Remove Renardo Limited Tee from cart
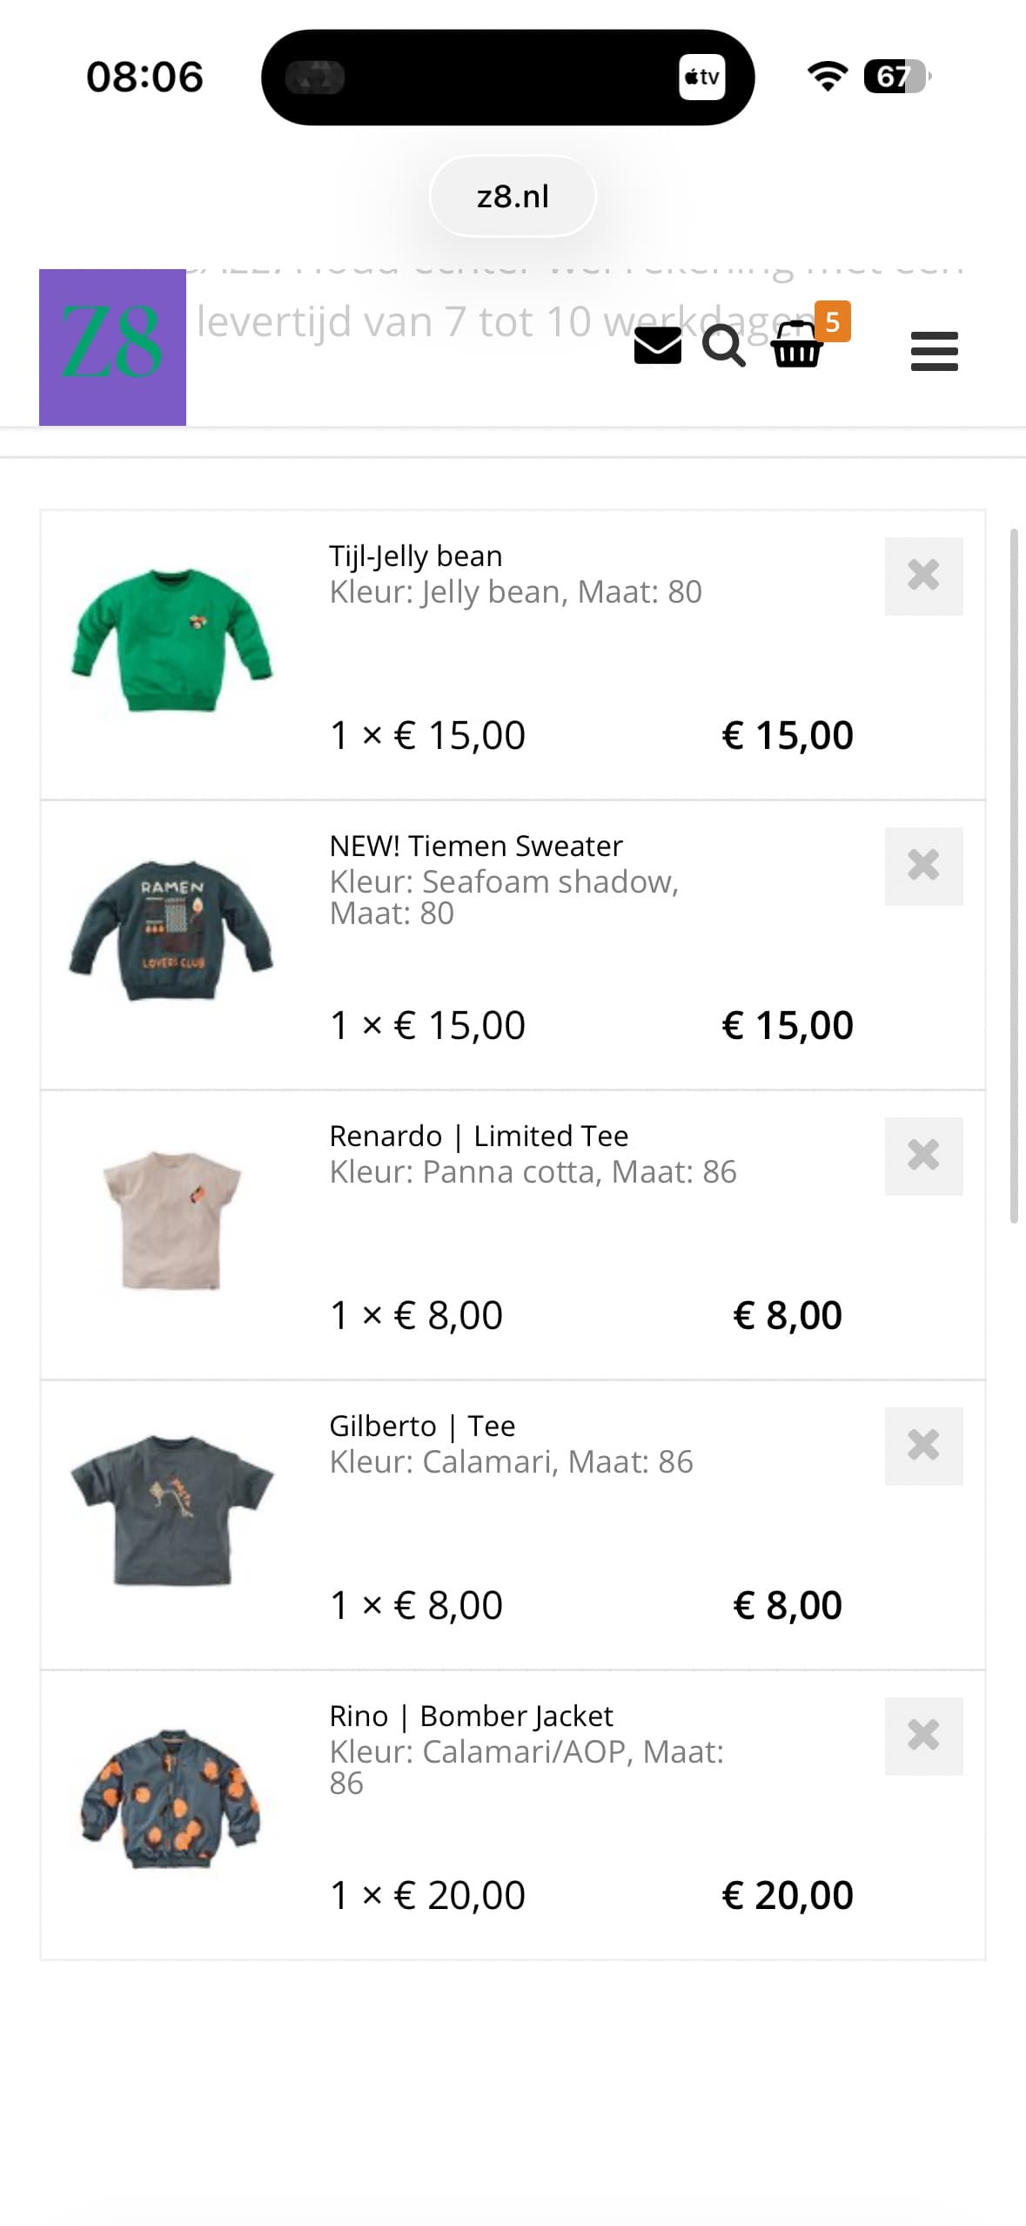 coord(923,1156)
